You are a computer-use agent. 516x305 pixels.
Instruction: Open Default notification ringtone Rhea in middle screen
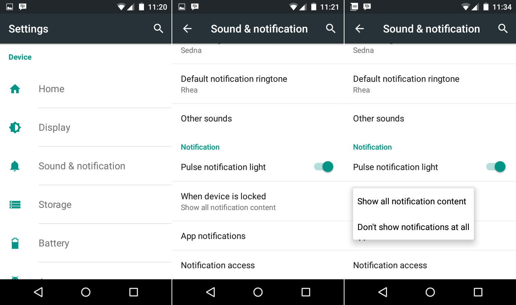(x=258, y=84)
